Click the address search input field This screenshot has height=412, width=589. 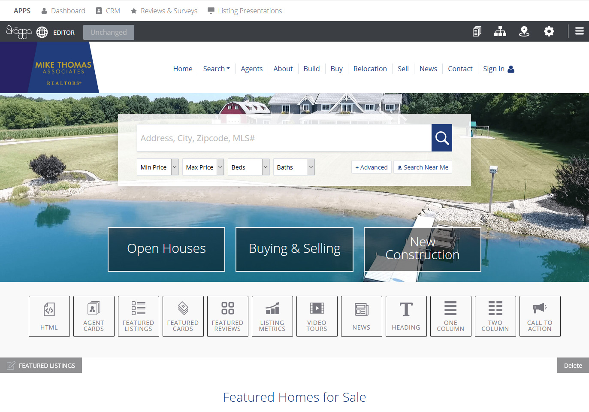(x=284, y=138)
